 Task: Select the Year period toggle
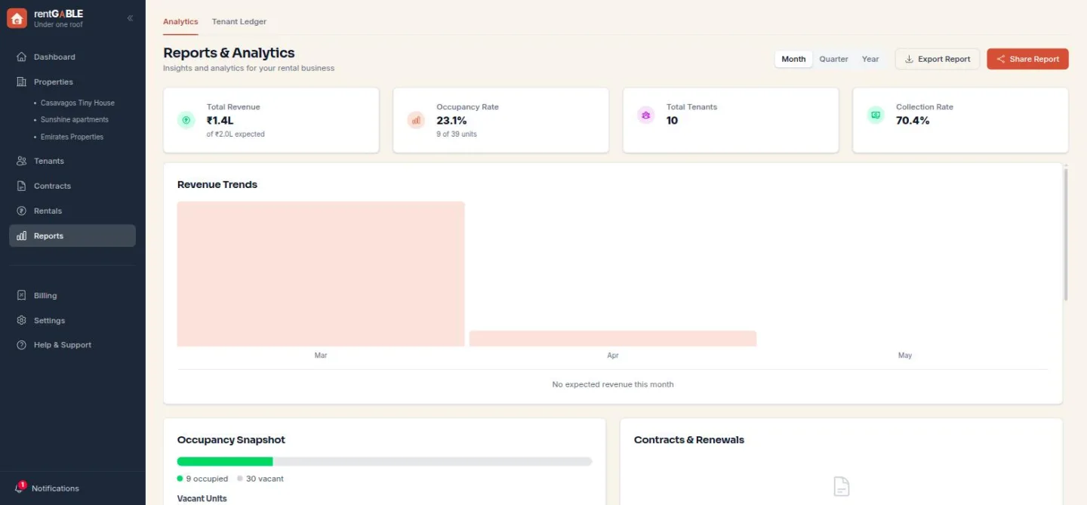pyautogui.click(x=870, y=59)
